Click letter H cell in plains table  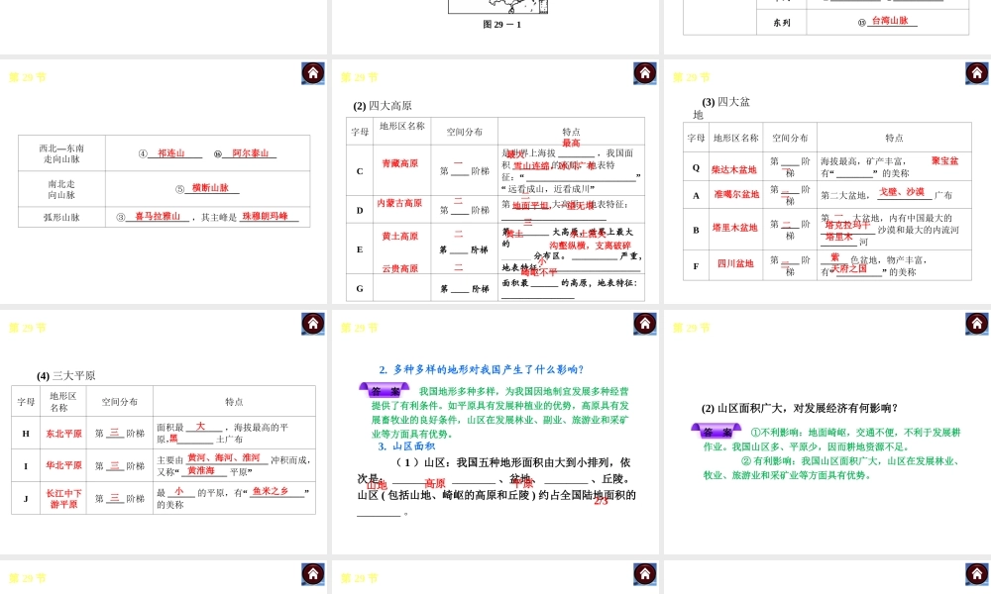pyautogui.click(x=26, y=434)
